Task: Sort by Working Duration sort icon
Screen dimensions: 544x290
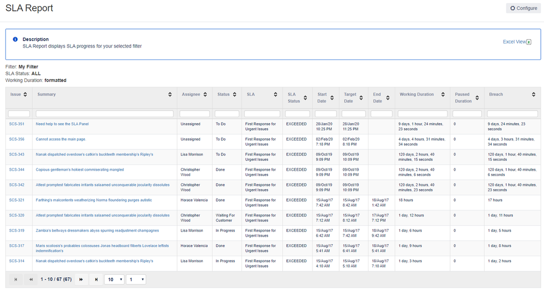Action: click(x=443, y=94)
